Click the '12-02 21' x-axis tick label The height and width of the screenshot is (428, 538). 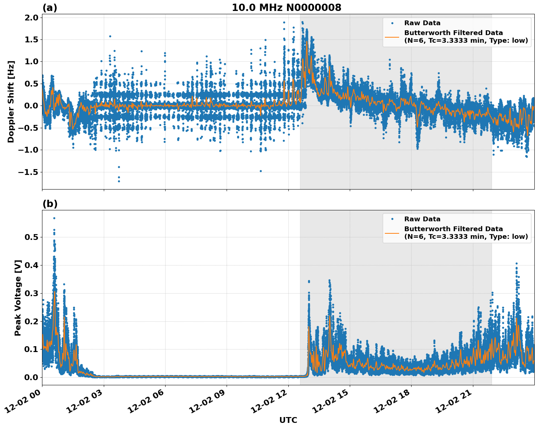pos(454,401)
